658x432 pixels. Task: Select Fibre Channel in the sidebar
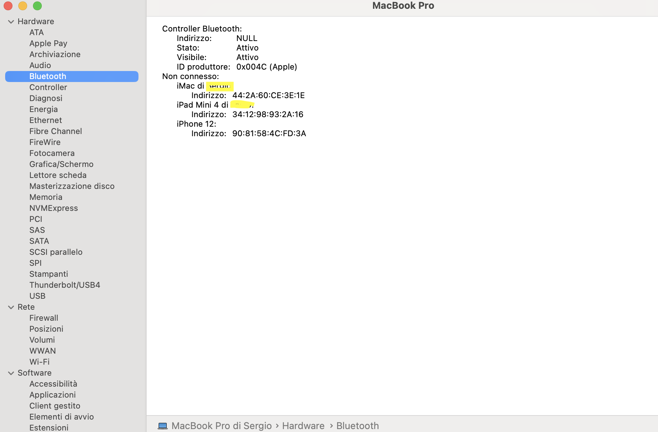point(56,131)
